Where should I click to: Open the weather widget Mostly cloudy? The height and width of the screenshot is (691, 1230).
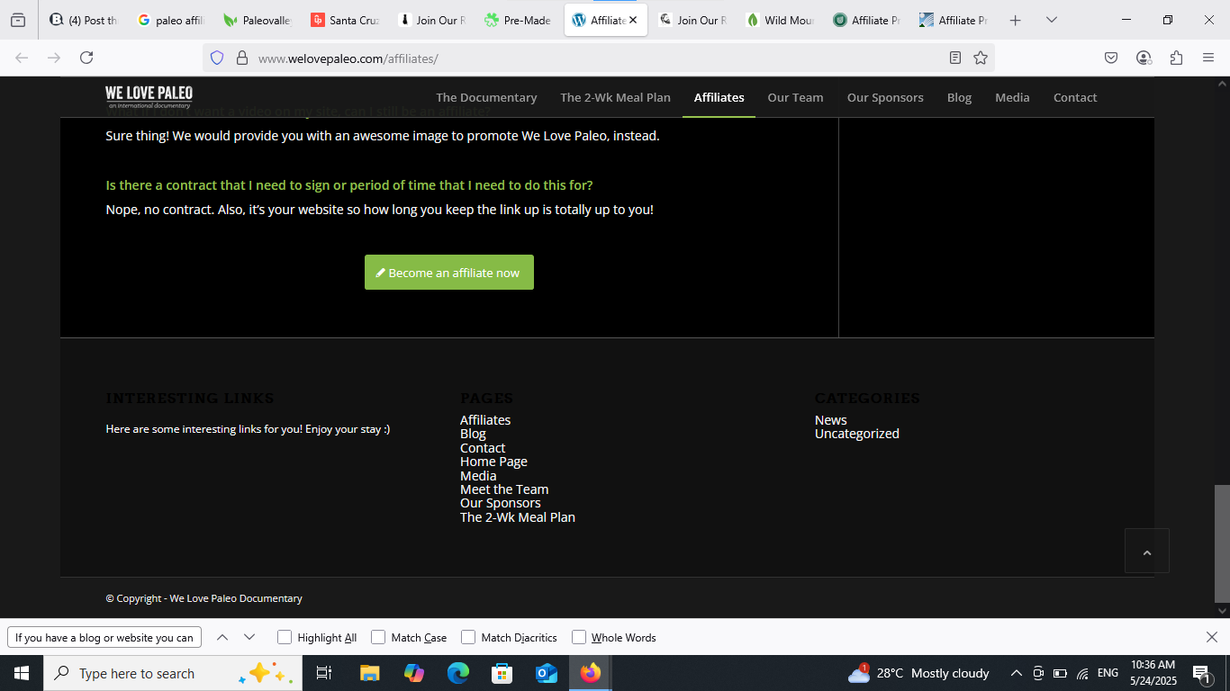(x=918, y=673)
